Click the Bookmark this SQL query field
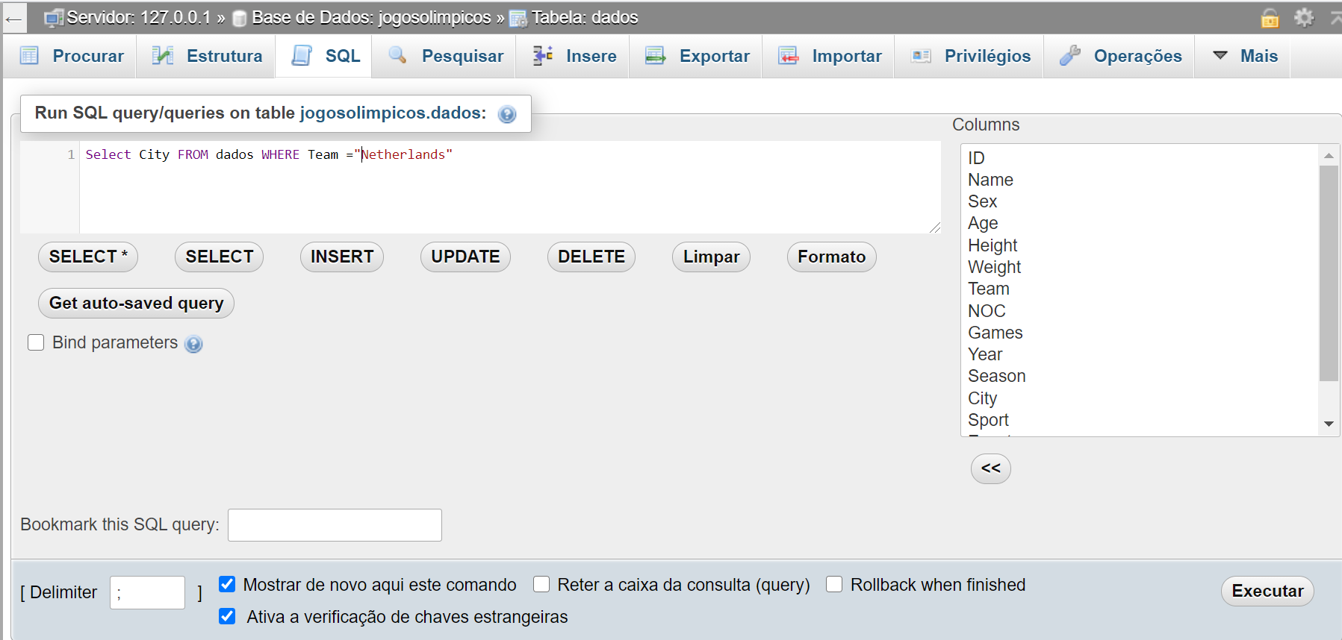 pos(335,525)
